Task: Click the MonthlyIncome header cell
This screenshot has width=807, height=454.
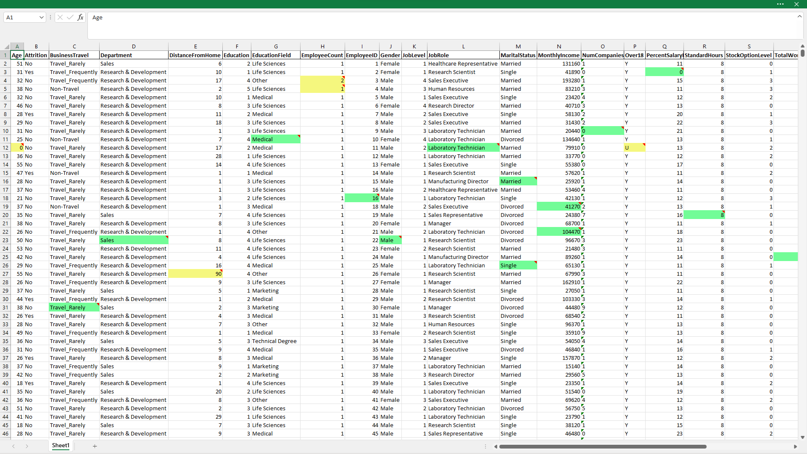Action: point(559,55)
